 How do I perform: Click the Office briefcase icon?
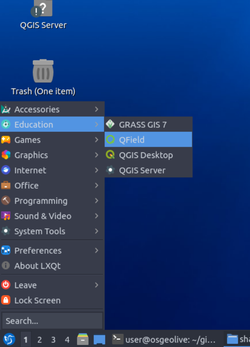[6, 186]
